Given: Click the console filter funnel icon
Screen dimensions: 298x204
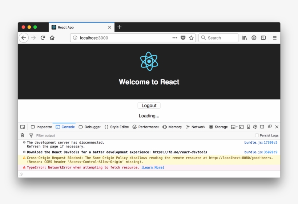Looking at the screenshot, I should 31,135.
